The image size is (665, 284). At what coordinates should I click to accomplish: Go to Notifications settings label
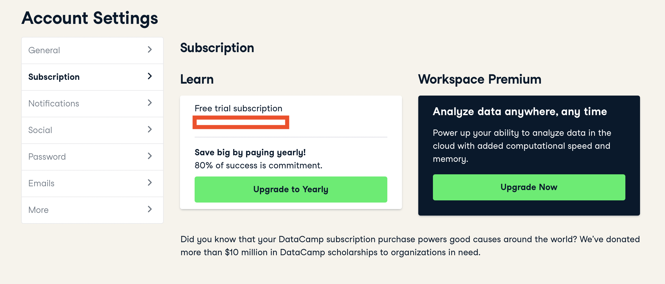(x=54, y=104)
